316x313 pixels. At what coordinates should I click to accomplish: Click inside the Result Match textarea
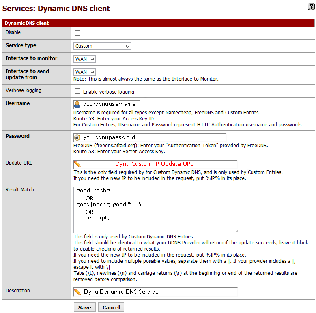(x=157, y=210)
